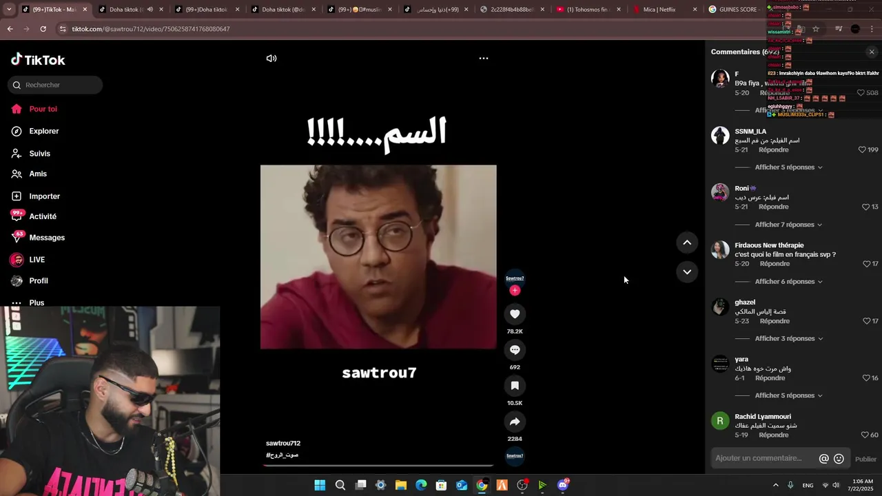Image resolution: width=882 pixels, height=496 pixels.
Task: Open the Windows Start menu
Action: [320, 485]
